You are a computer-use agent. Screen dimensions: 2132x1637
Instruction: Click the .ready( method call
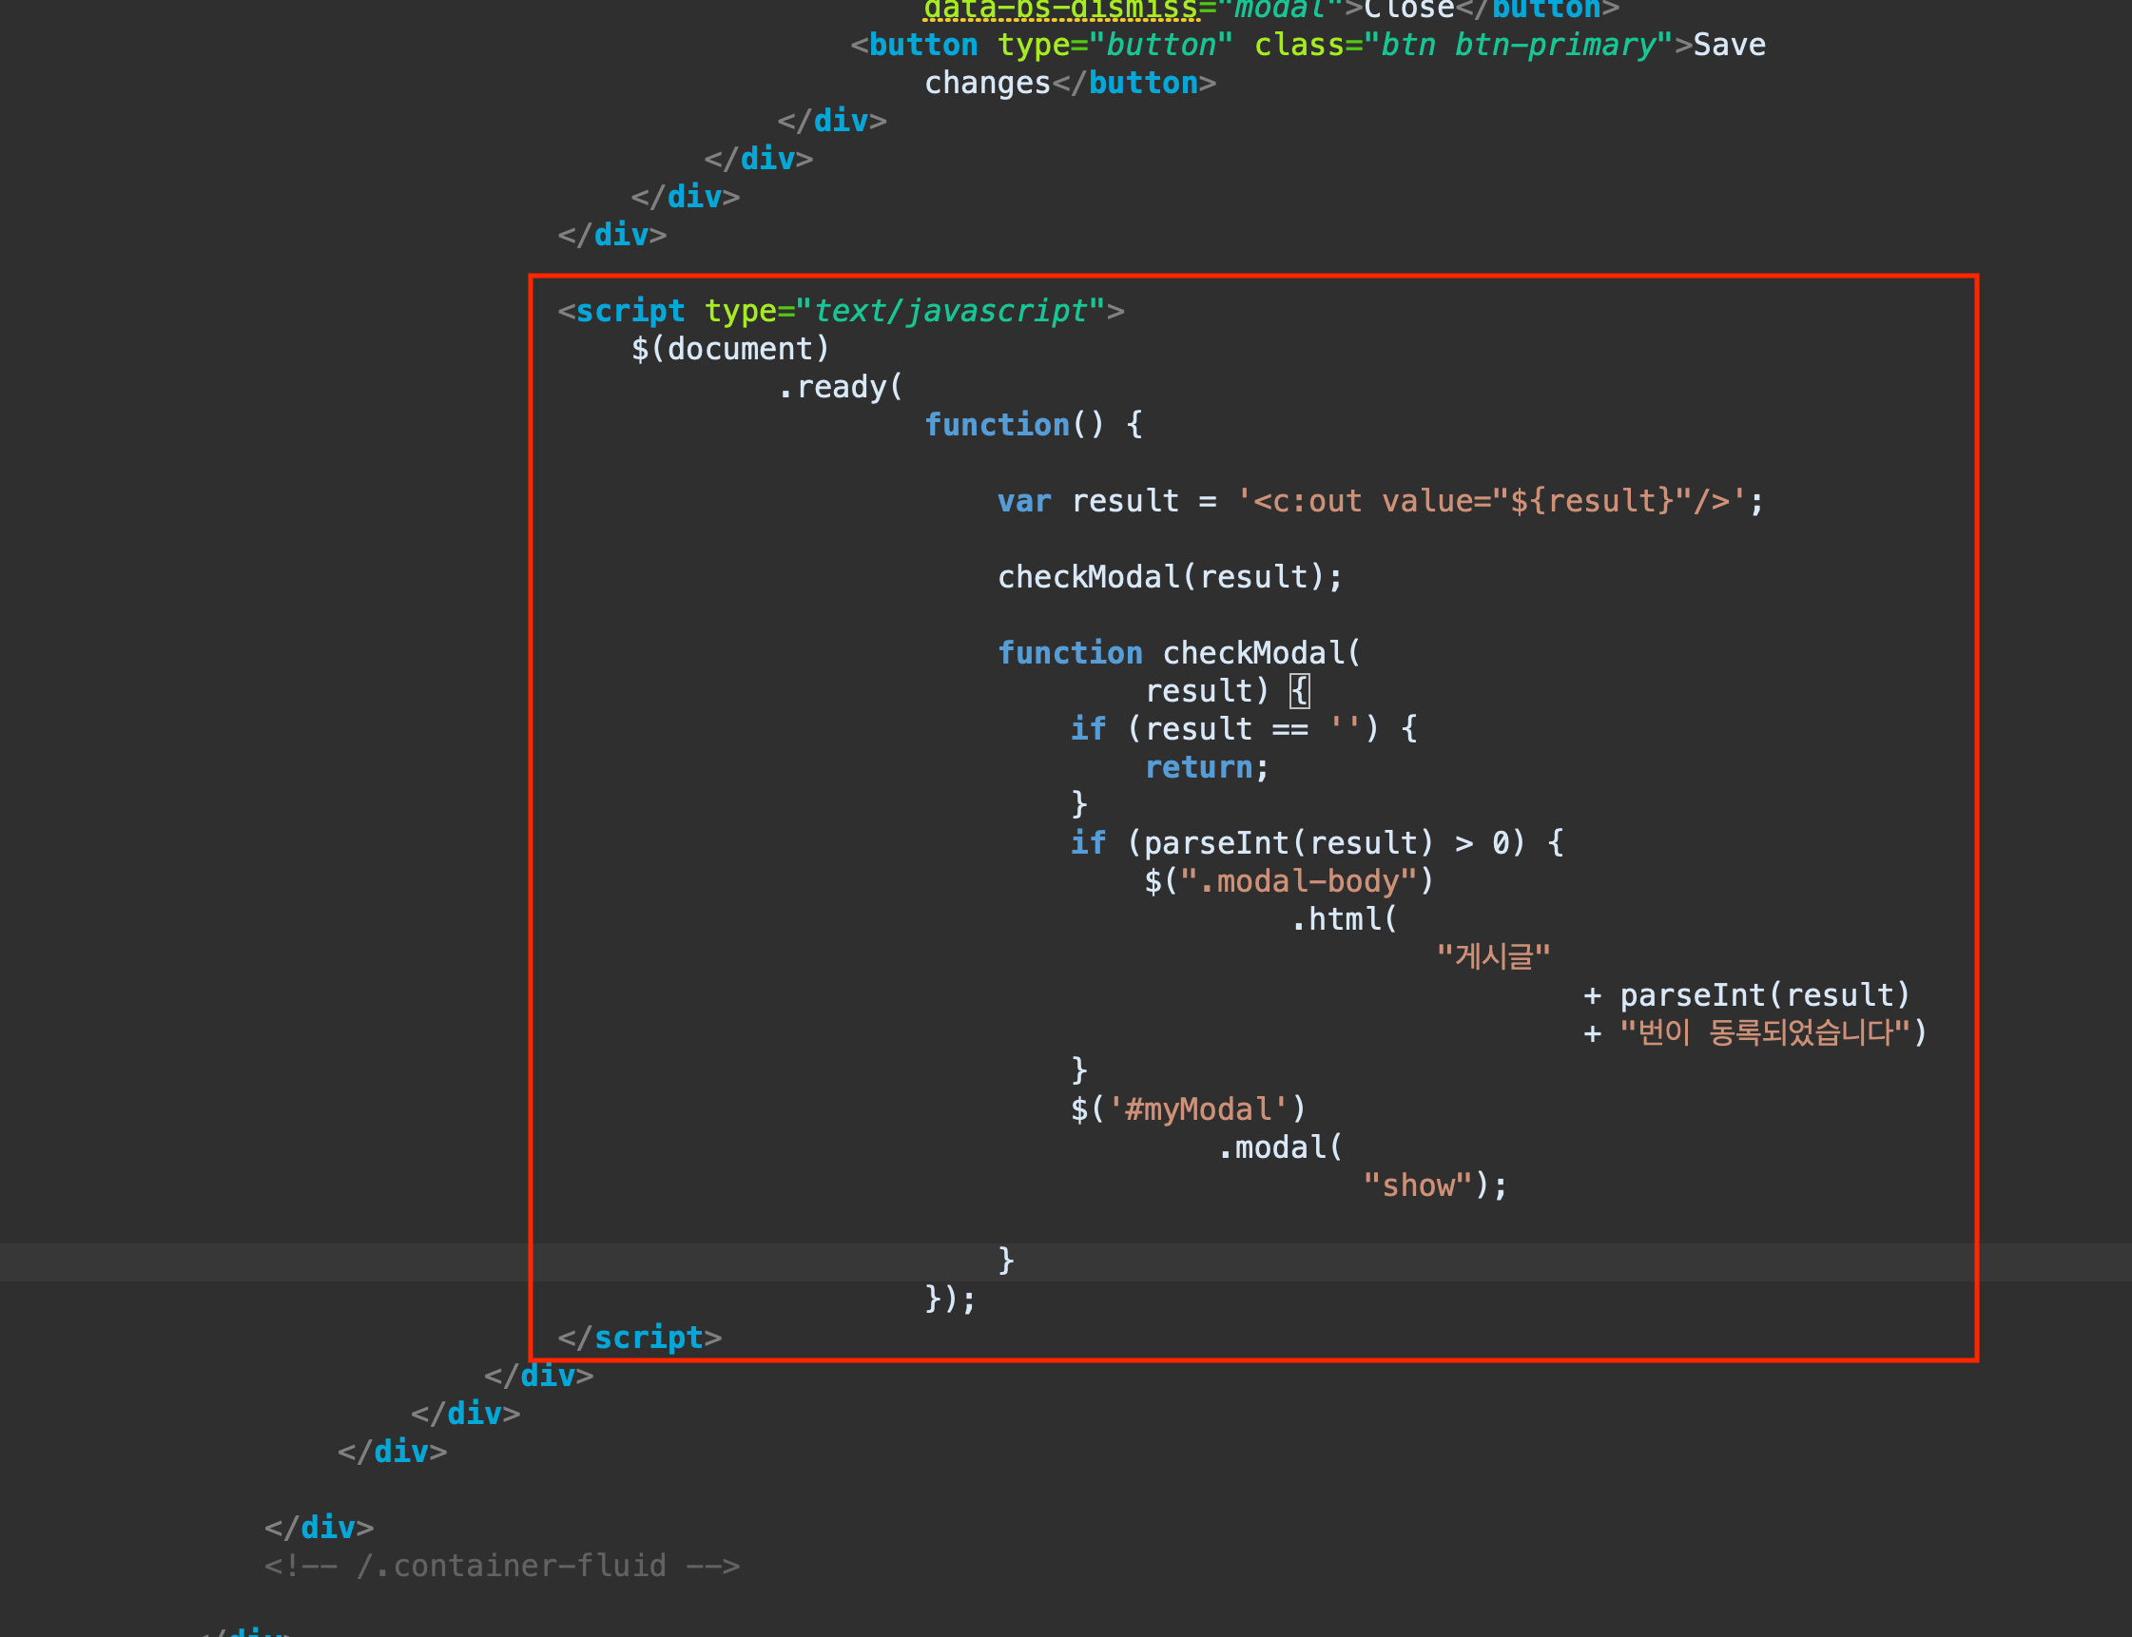(842, 387)
